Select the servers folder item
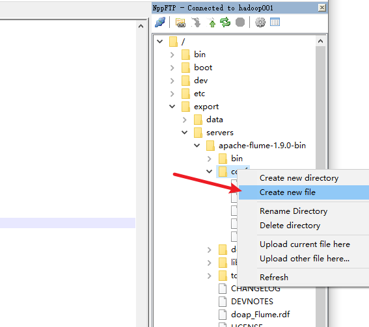369x327 pixels. point(220,133)
